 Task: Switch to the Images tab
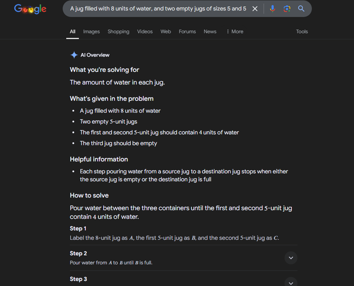point(91,32)
